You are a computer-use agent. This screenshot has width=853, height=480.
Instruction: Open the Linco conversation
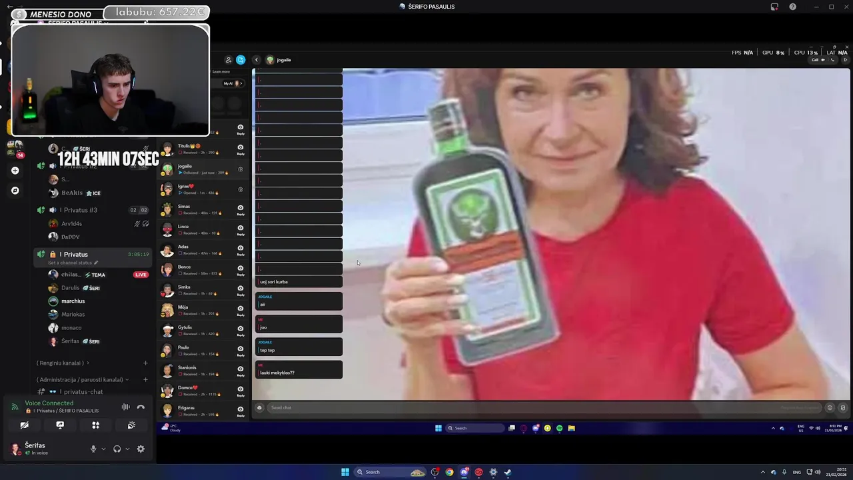(x=203, y=229)
